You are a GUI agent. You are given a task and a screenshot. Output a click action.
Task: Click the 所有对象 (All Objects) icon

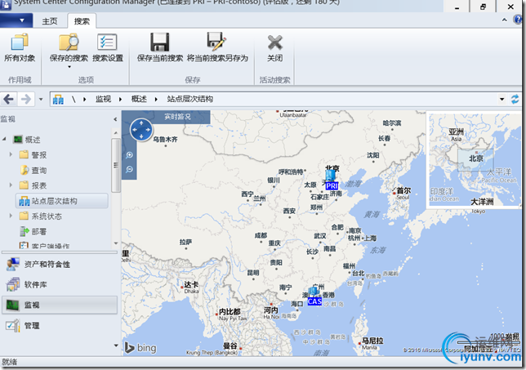pos(20,42)
